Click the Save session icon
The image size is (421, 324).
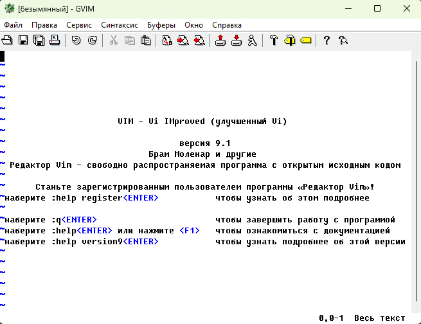pos(237,40)
